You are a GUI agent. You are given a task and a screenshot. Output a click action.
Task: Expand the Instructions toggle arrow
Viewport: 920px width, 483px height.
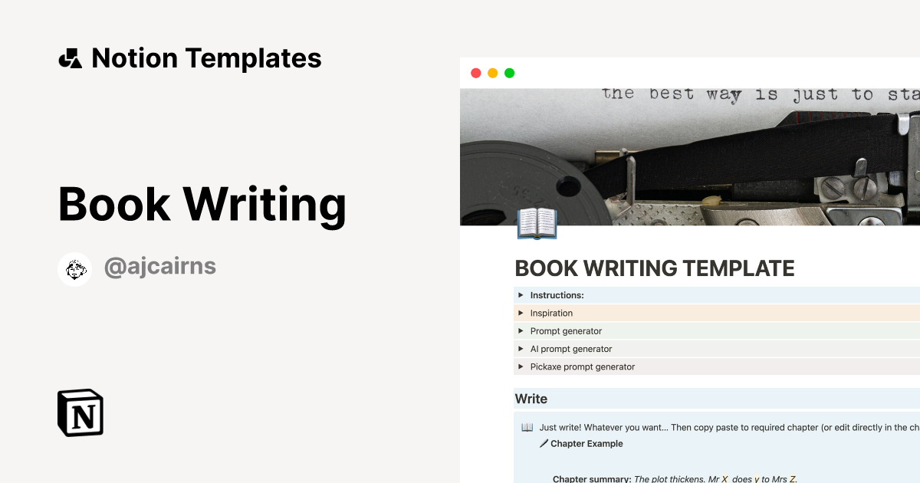521,295
